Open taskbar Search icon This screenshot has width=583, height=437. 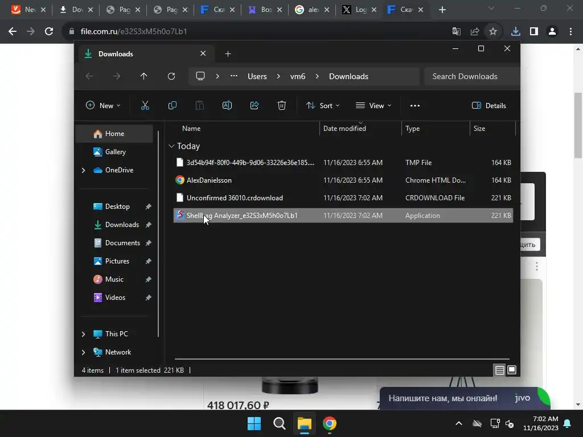click(x=279, y=423)
